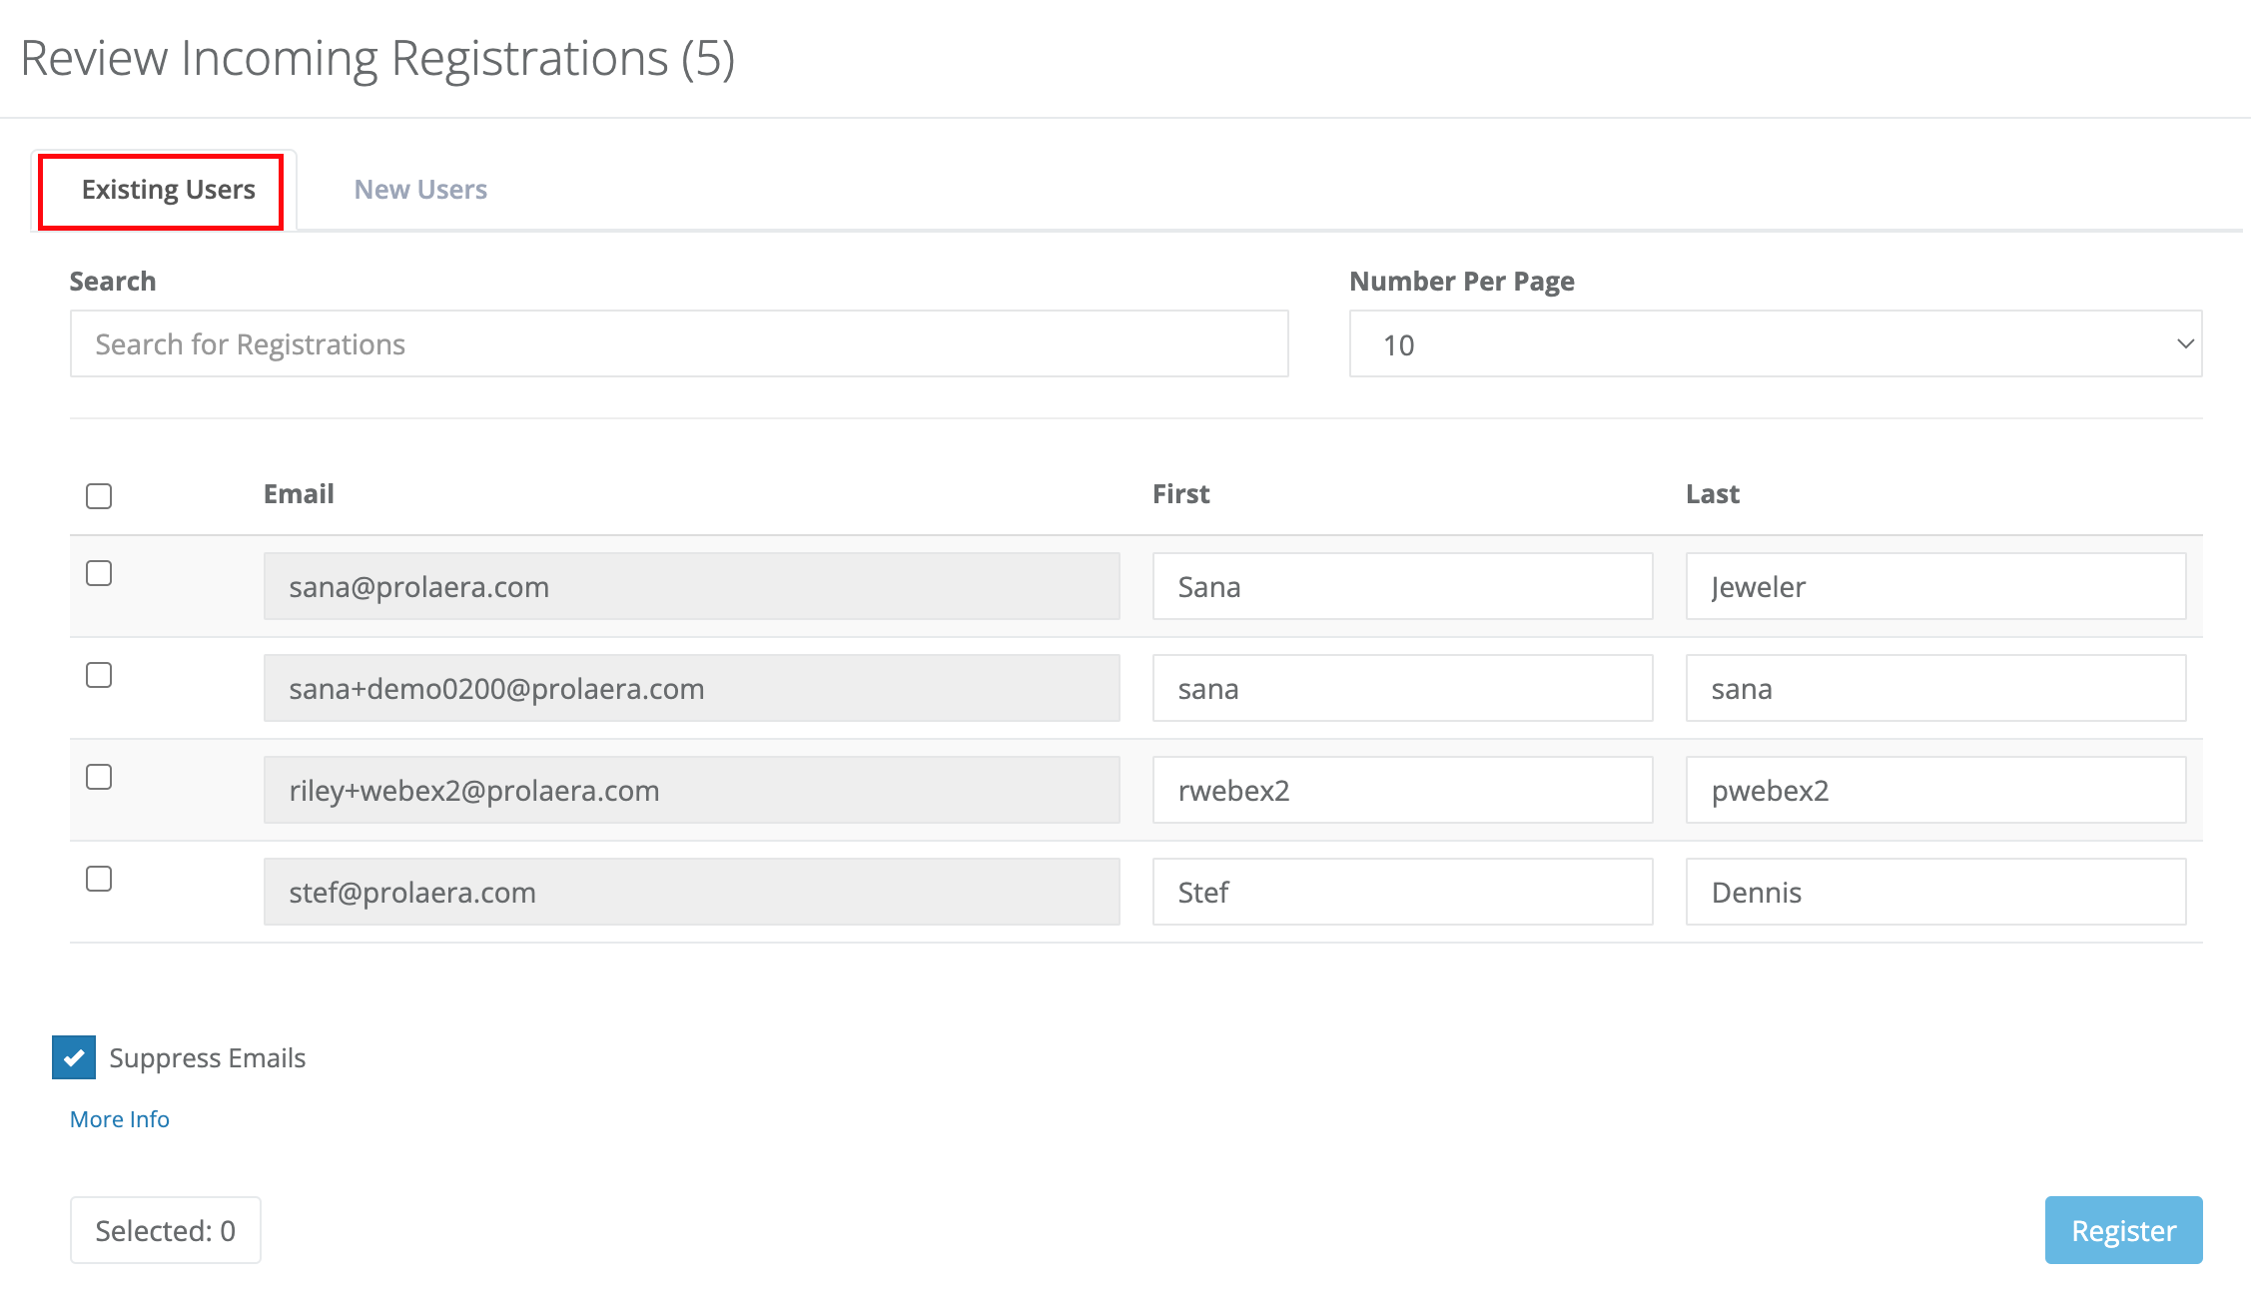
Task: Click the Suppress Emails label
Action: pos(207,1057)
